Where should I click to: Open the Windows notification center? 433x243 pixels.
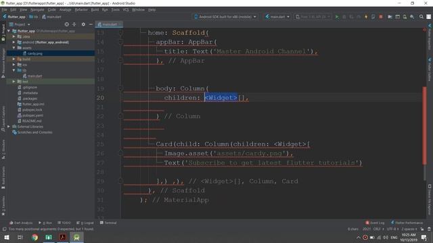click(424, 237)
